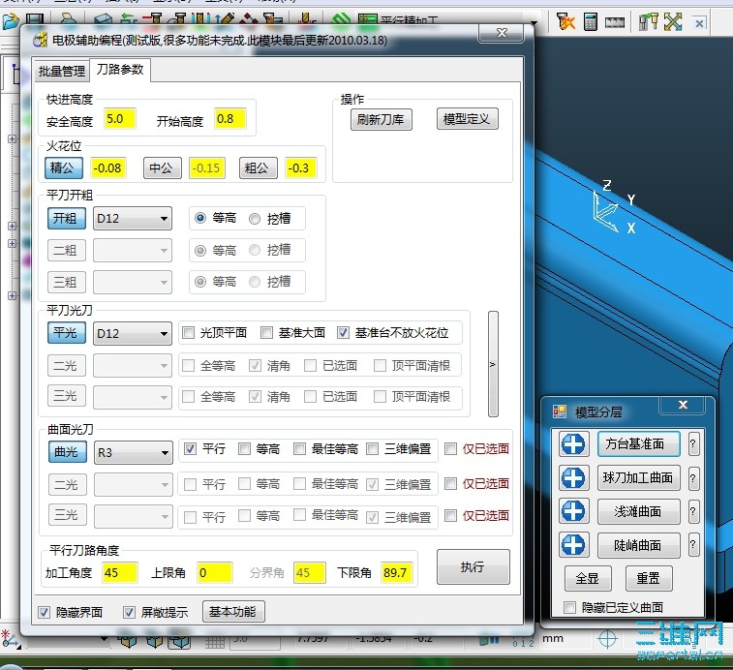Enable the 基准大面 checkbox
This screenshot has width=733, height=670.
267,332
